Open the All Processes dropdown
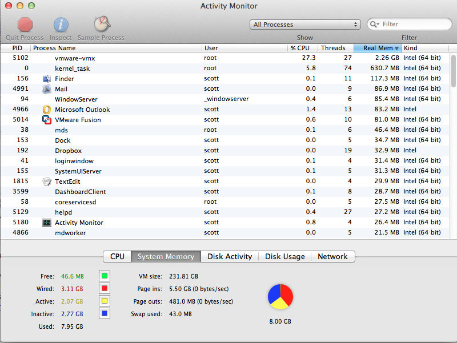Screen dimensions: 457x343 click(x=305, y=25)
